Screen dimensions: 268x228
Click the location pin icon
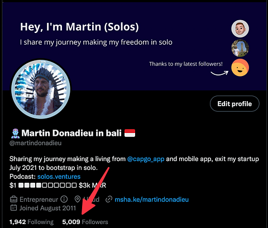(x=78, y=199)
